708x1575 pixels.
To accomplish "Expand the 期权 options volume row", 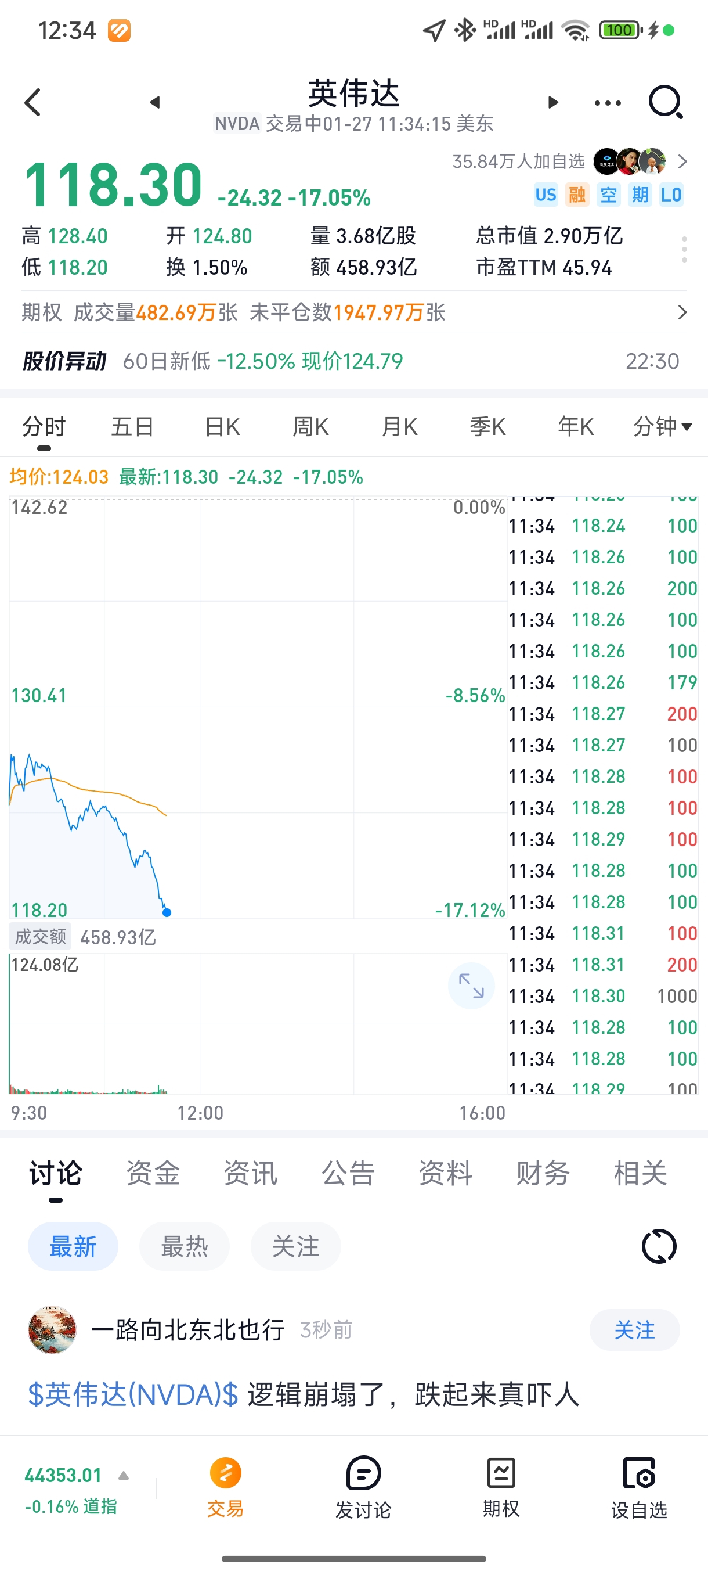I will 353,312.
